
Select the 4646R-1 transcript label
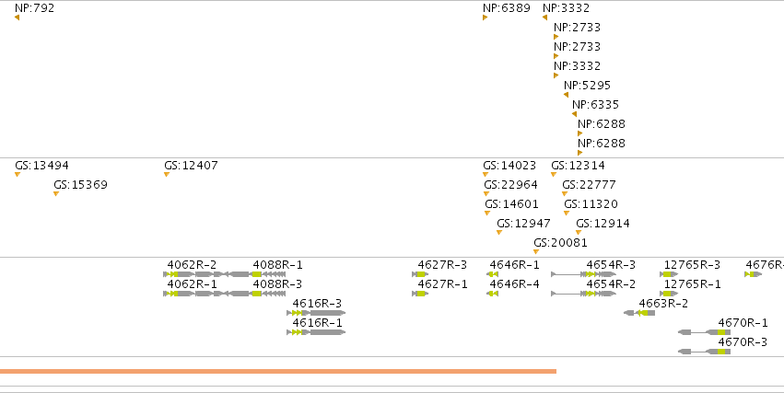[x=514, y=265]
